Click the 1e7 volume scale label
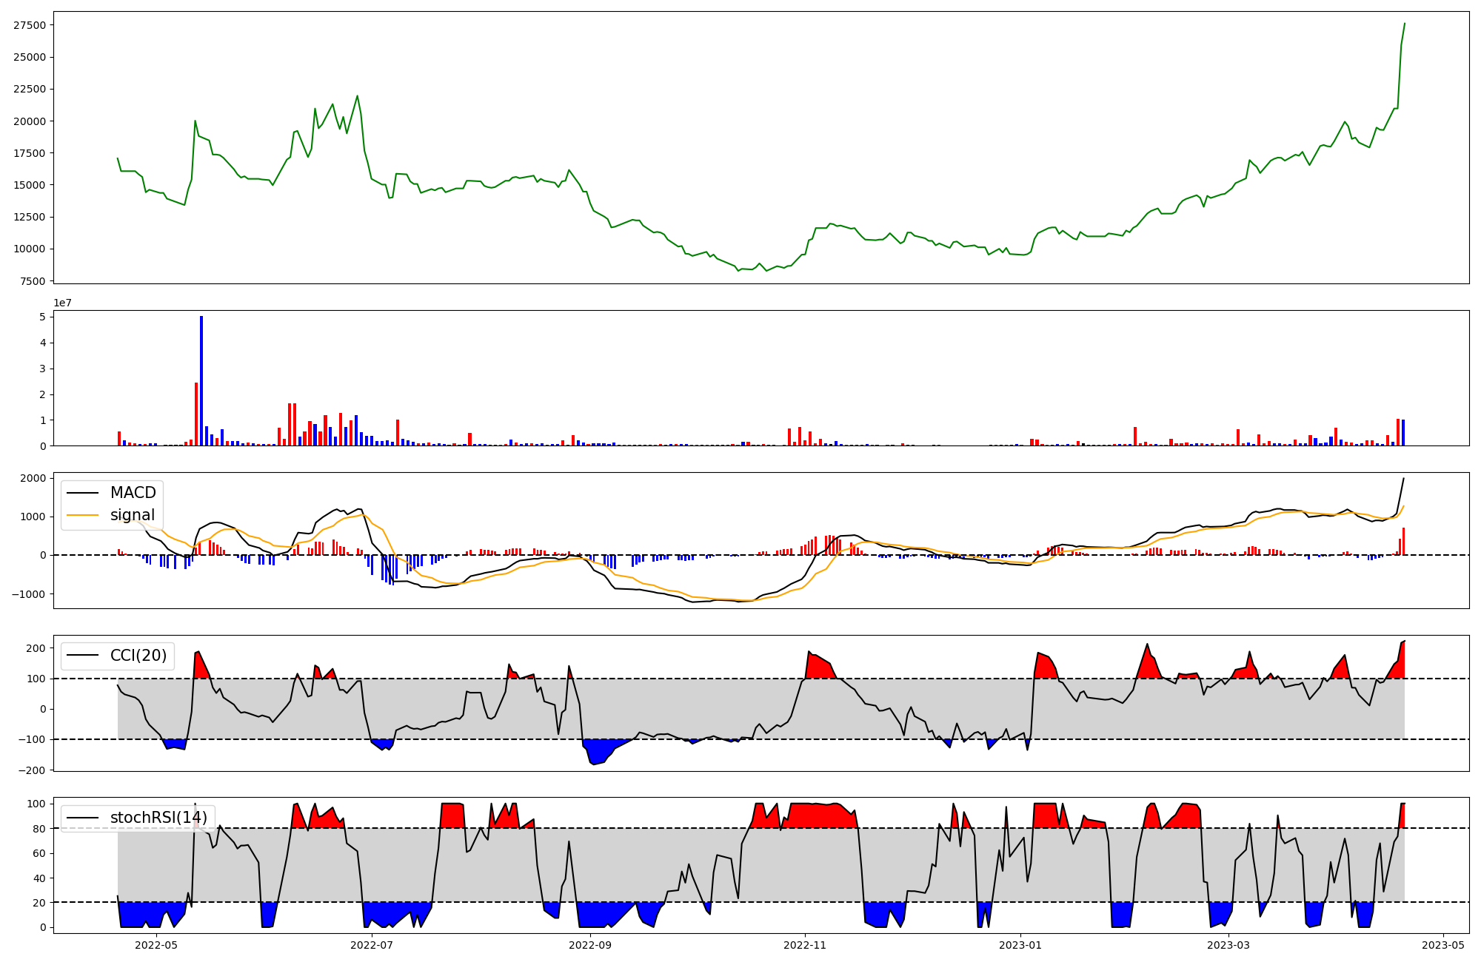 pos(62,303)
